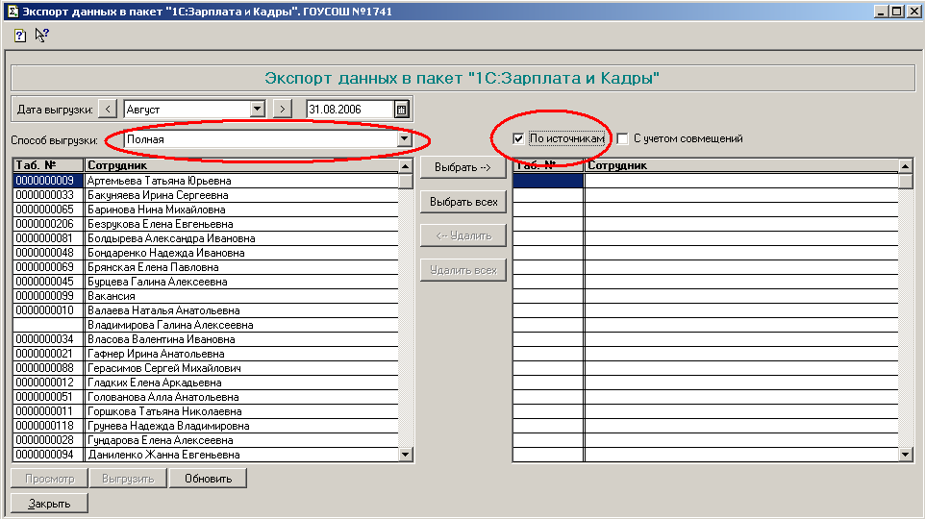This screenshot has width=925, height=519.
Task: Go to next month with right arrow
Action: (282, 109)
